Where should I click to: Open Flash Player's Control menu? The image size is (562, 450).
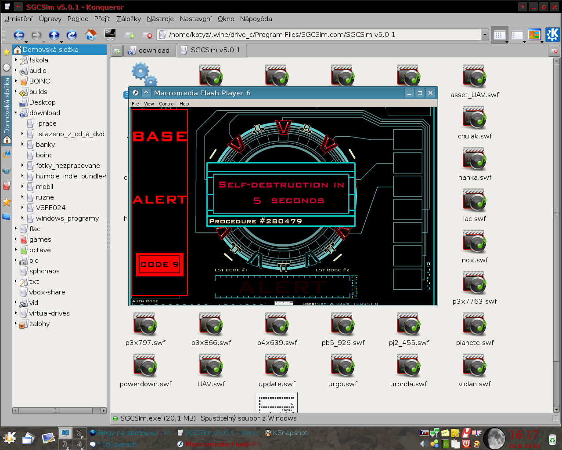point(167,104)
